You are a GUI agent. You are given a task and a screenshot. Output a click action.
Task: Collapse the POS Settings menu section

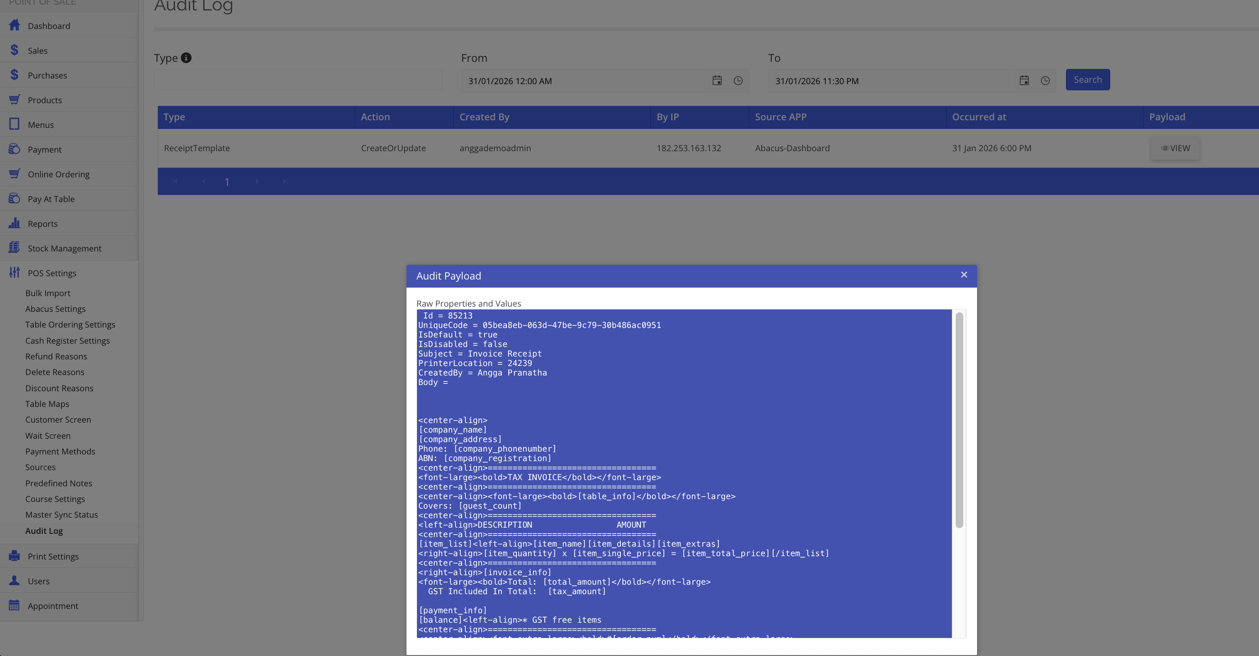point(52,273)
